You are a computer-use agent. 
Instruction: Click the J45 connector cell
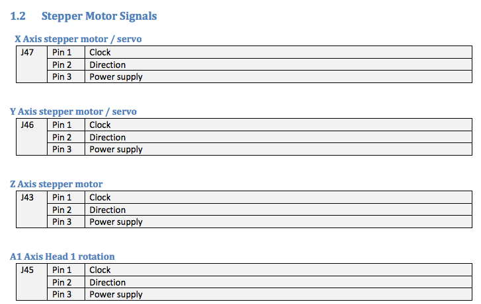tap(32, 282)
